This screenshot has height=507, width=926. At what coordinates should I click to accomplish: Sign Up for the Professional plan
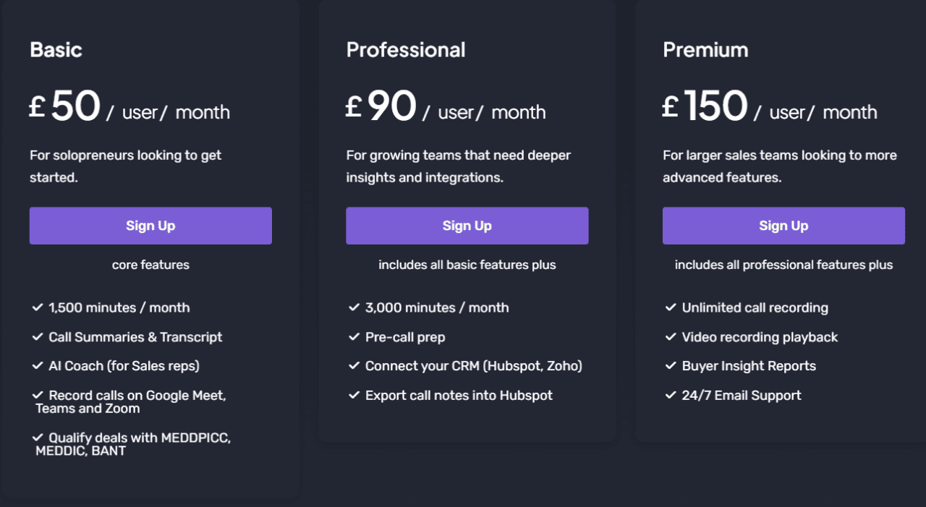(x=467, y=226)
